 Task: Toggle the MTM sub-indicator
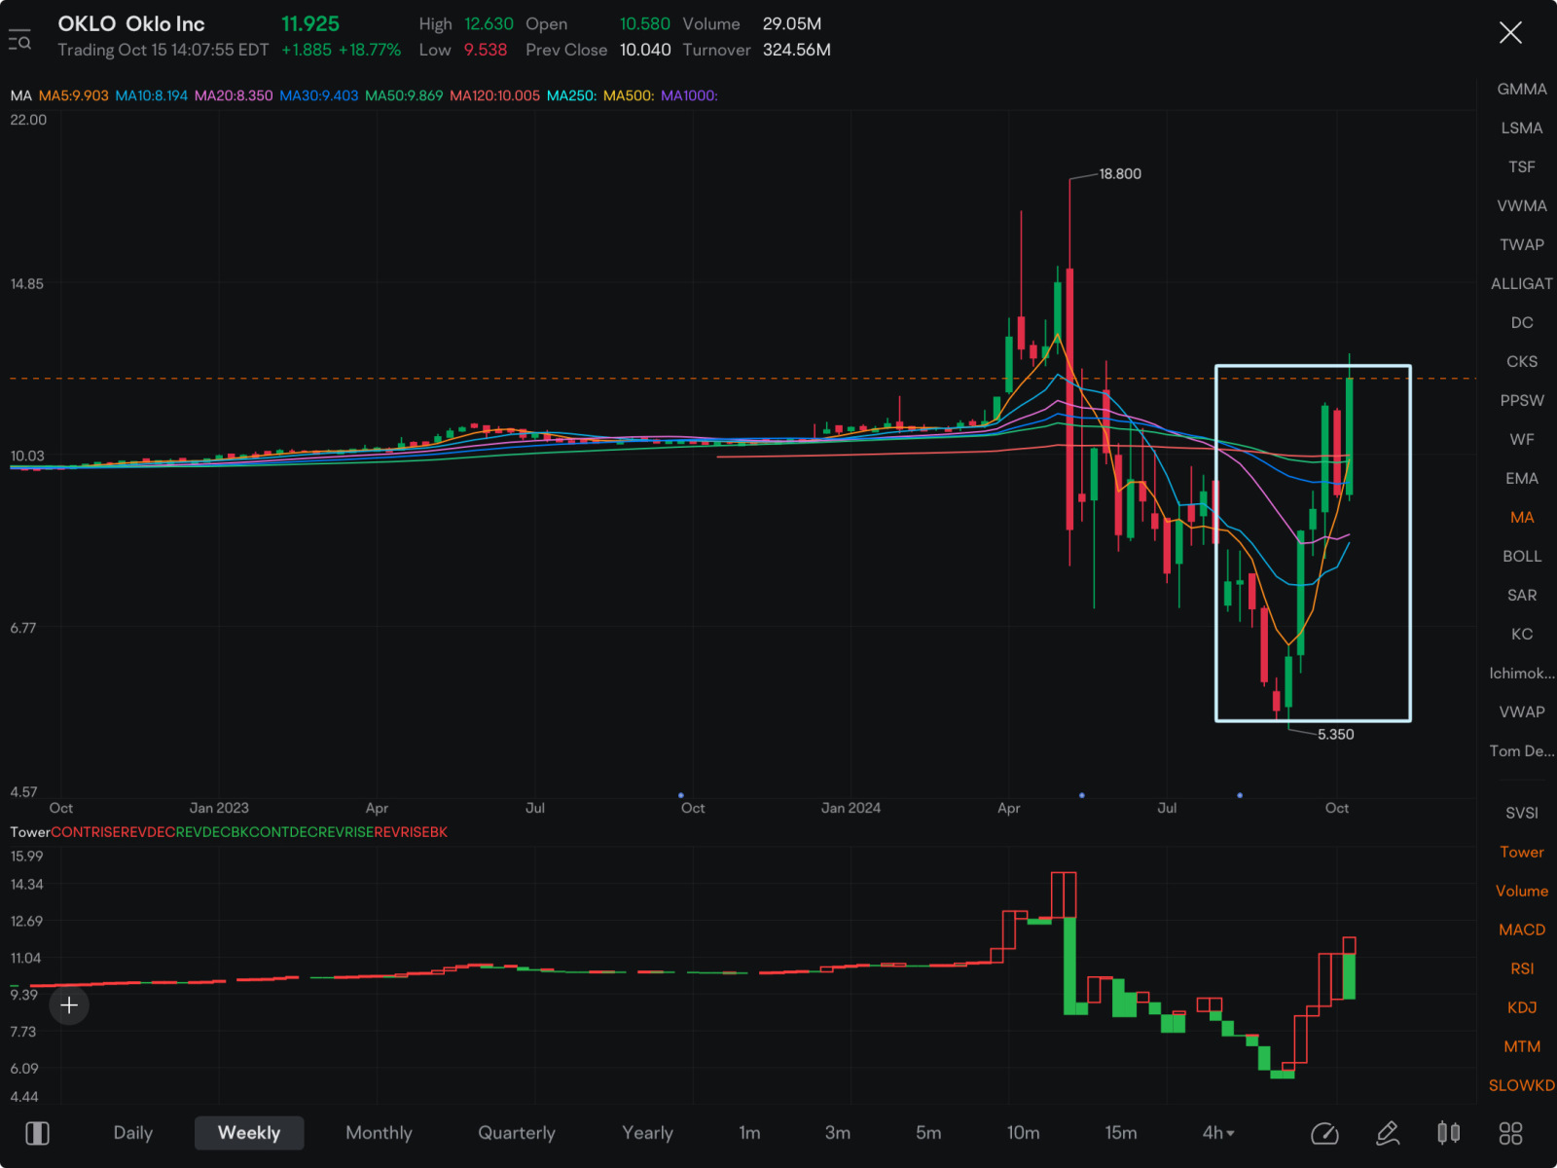[1522, 1046]
